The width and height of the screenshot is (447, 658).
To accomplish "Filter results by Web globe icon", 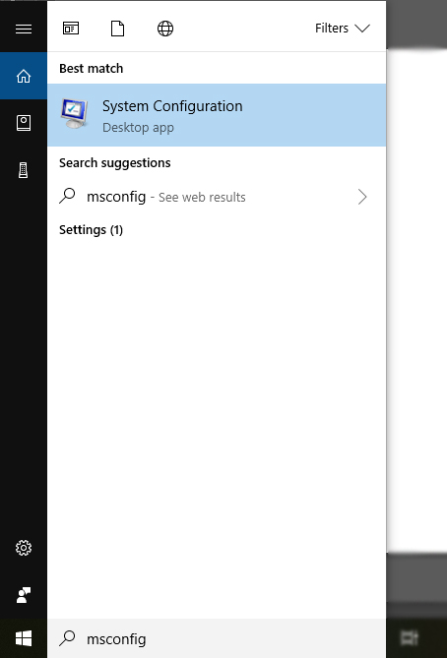I will pos(165,29).
